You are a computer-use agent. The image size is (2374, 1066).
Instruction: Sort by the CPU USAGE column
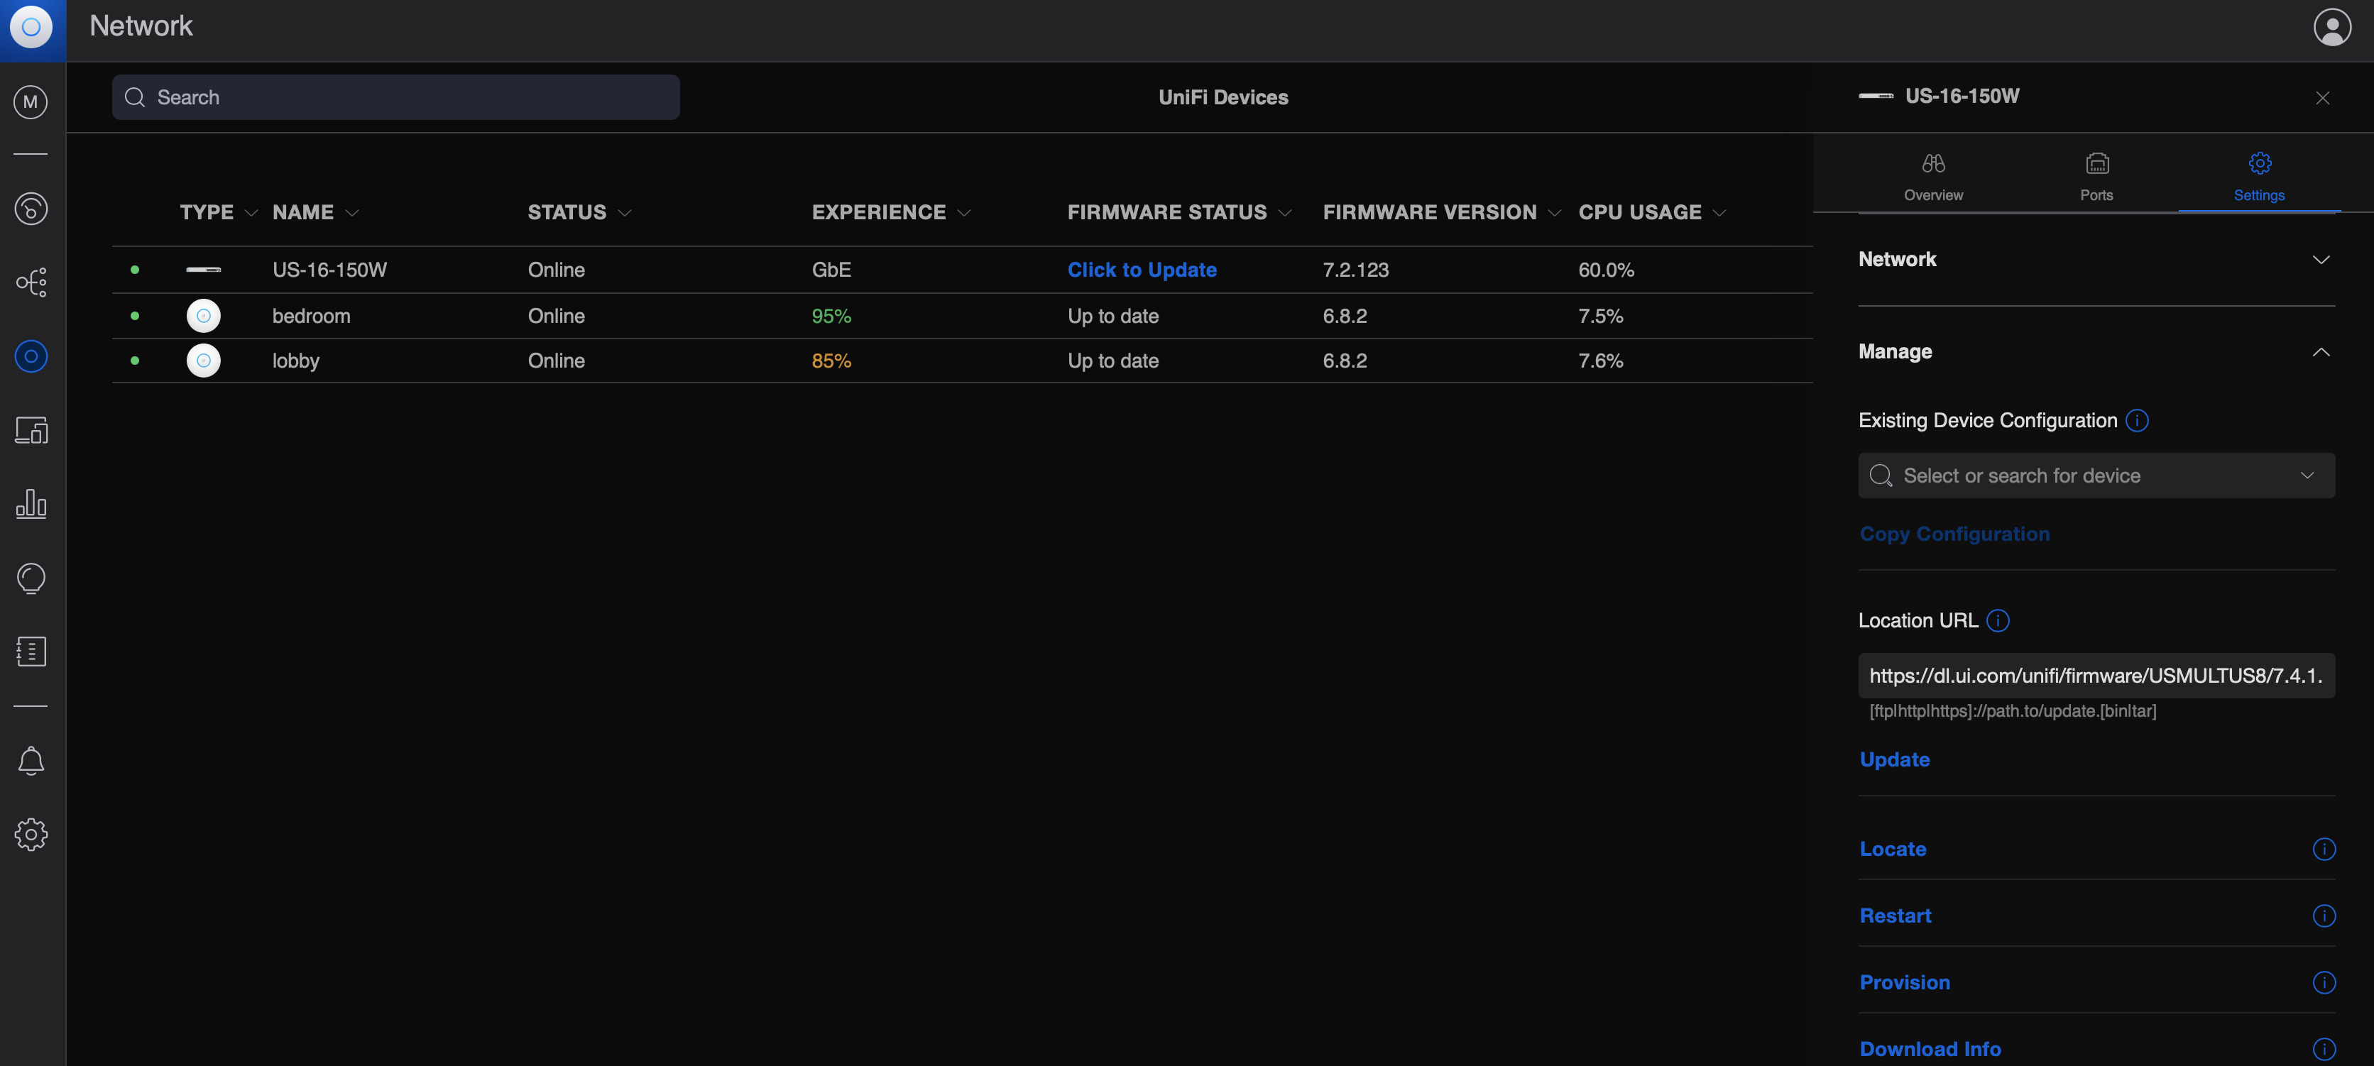point(1653,213)
